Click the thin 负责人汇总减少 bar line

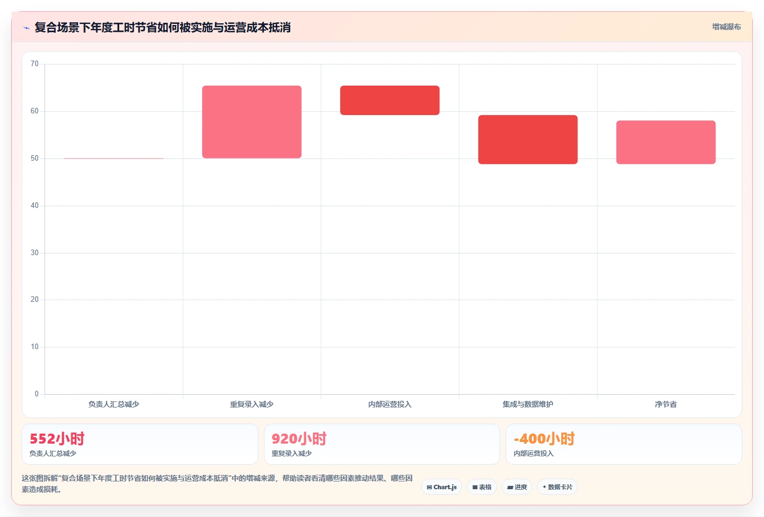pyautogui.click(x=114, y=158)
